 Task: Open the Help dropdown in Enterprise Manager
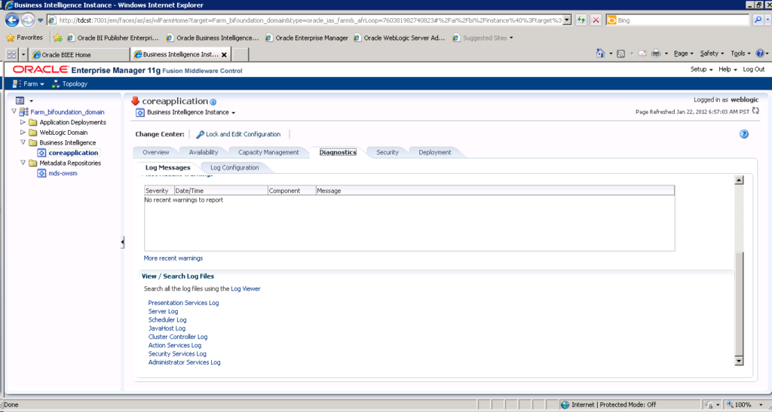click(728, 69)
